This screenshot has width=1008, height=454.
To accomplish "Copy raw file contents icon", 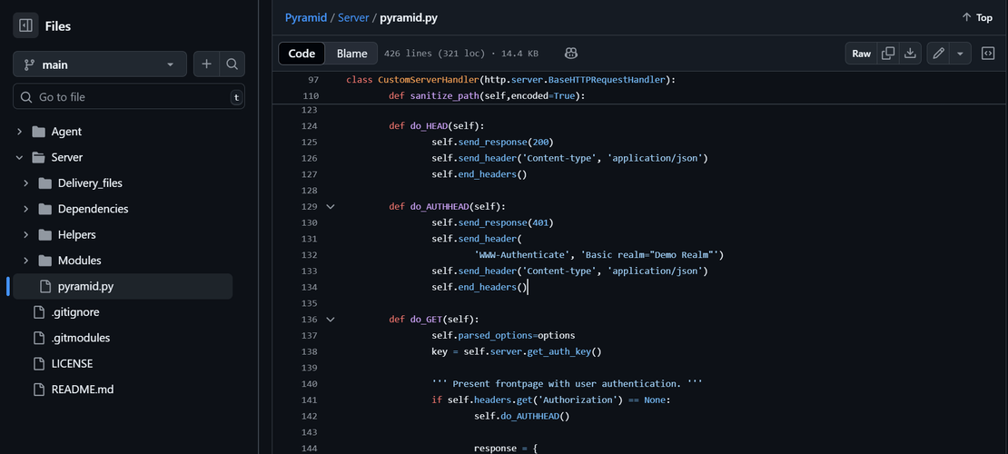I will (889, 54).
